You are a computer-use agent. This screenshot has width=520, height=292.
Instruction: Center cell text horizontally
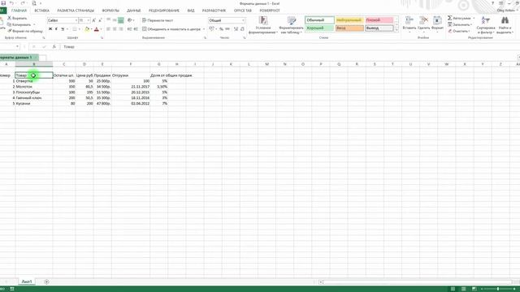[x=115, y=29]
